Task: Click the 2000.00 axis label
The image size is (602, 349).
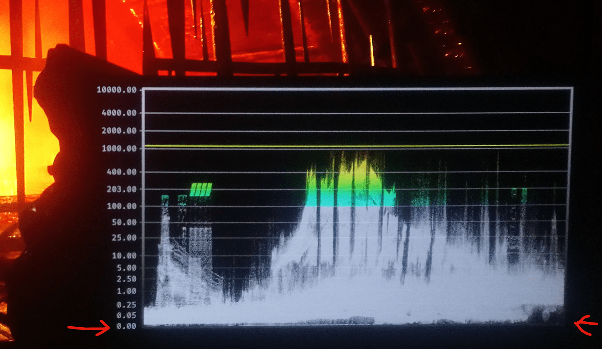Action: [x=119, y=131]
